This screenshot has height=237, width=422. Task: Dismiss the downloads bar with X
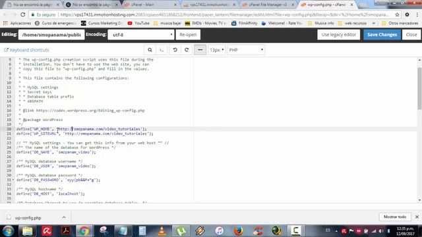(x=417, y=217)
